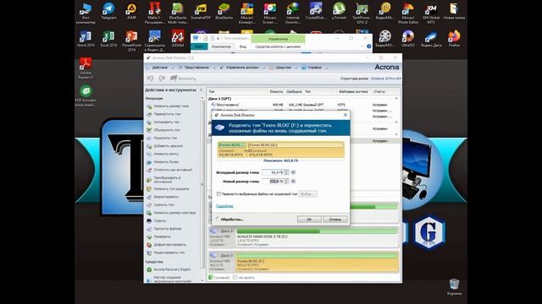Screen dimensions: 542x304
Task: Open the TechPowerUp GPU-Z shortcut
Action: (362, 14)
